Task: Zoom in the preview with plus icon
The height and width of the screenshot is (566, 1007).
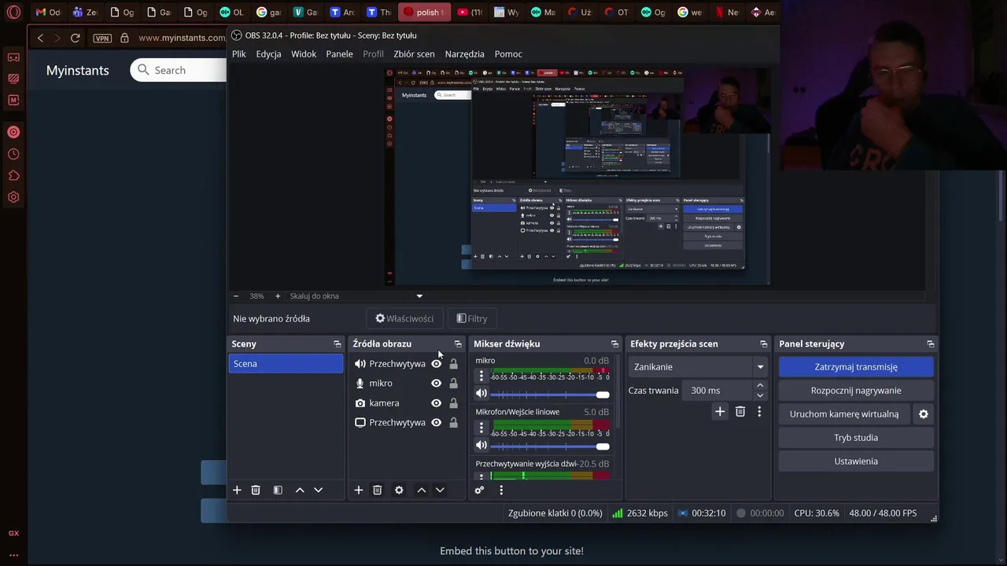Action: [x=278, y=296]
